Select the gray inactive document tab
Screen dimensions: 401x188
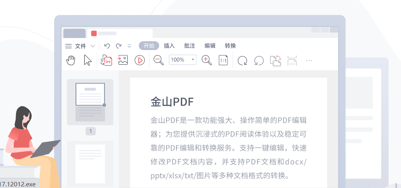point(75,34)
